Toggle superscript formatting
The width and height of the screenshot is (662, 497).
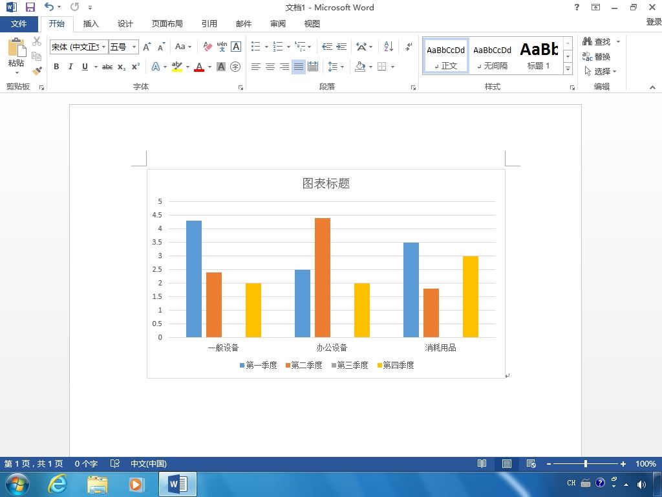point(136,67)
